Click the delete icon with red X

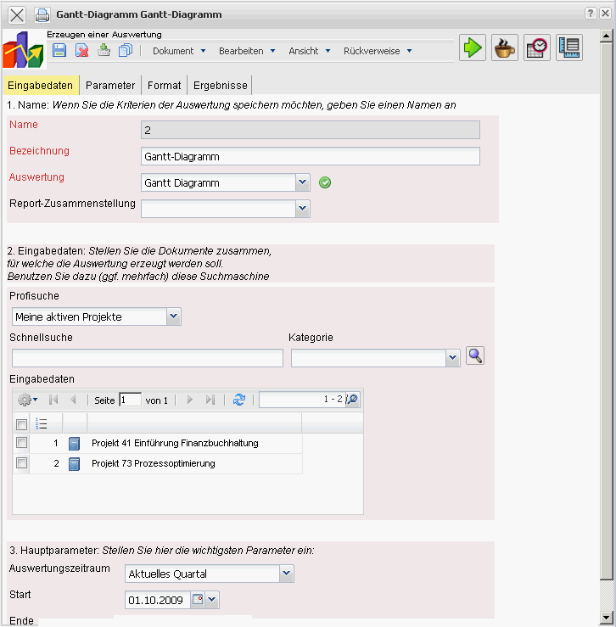click(x=81, y=51)
